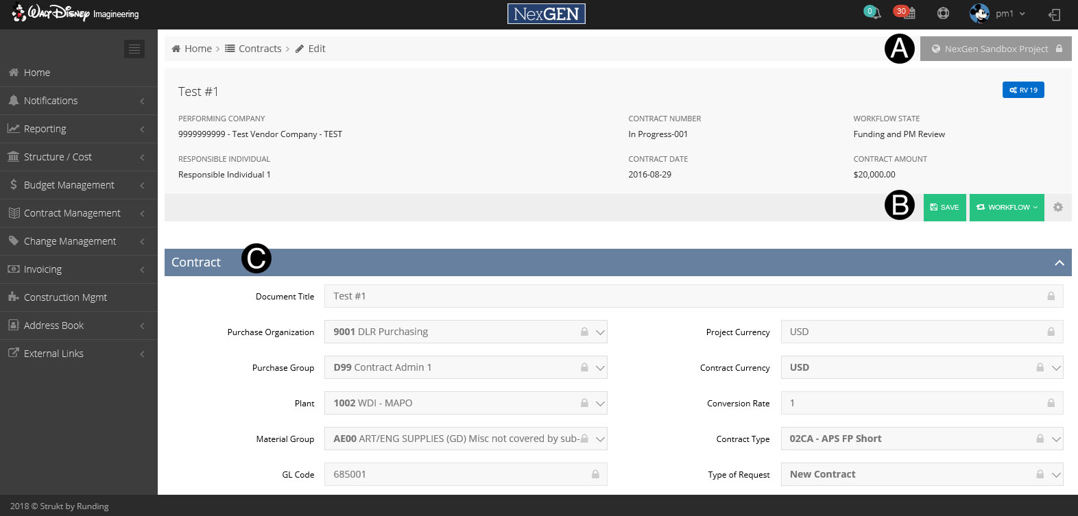The width and height of the screenshot is (1078, 516).
Task: Save the contract with Save button
Action: click(x=944, y=207)
